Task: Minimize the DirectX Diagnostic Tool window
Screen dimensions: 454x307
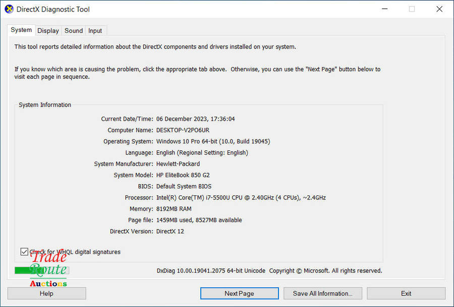Action: pyautogui.click(x=384, y=9)
